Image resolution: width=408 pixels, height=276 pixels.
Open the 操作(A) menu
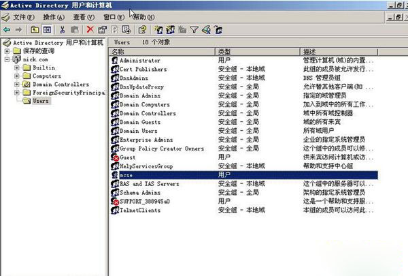tap(54, 17)
